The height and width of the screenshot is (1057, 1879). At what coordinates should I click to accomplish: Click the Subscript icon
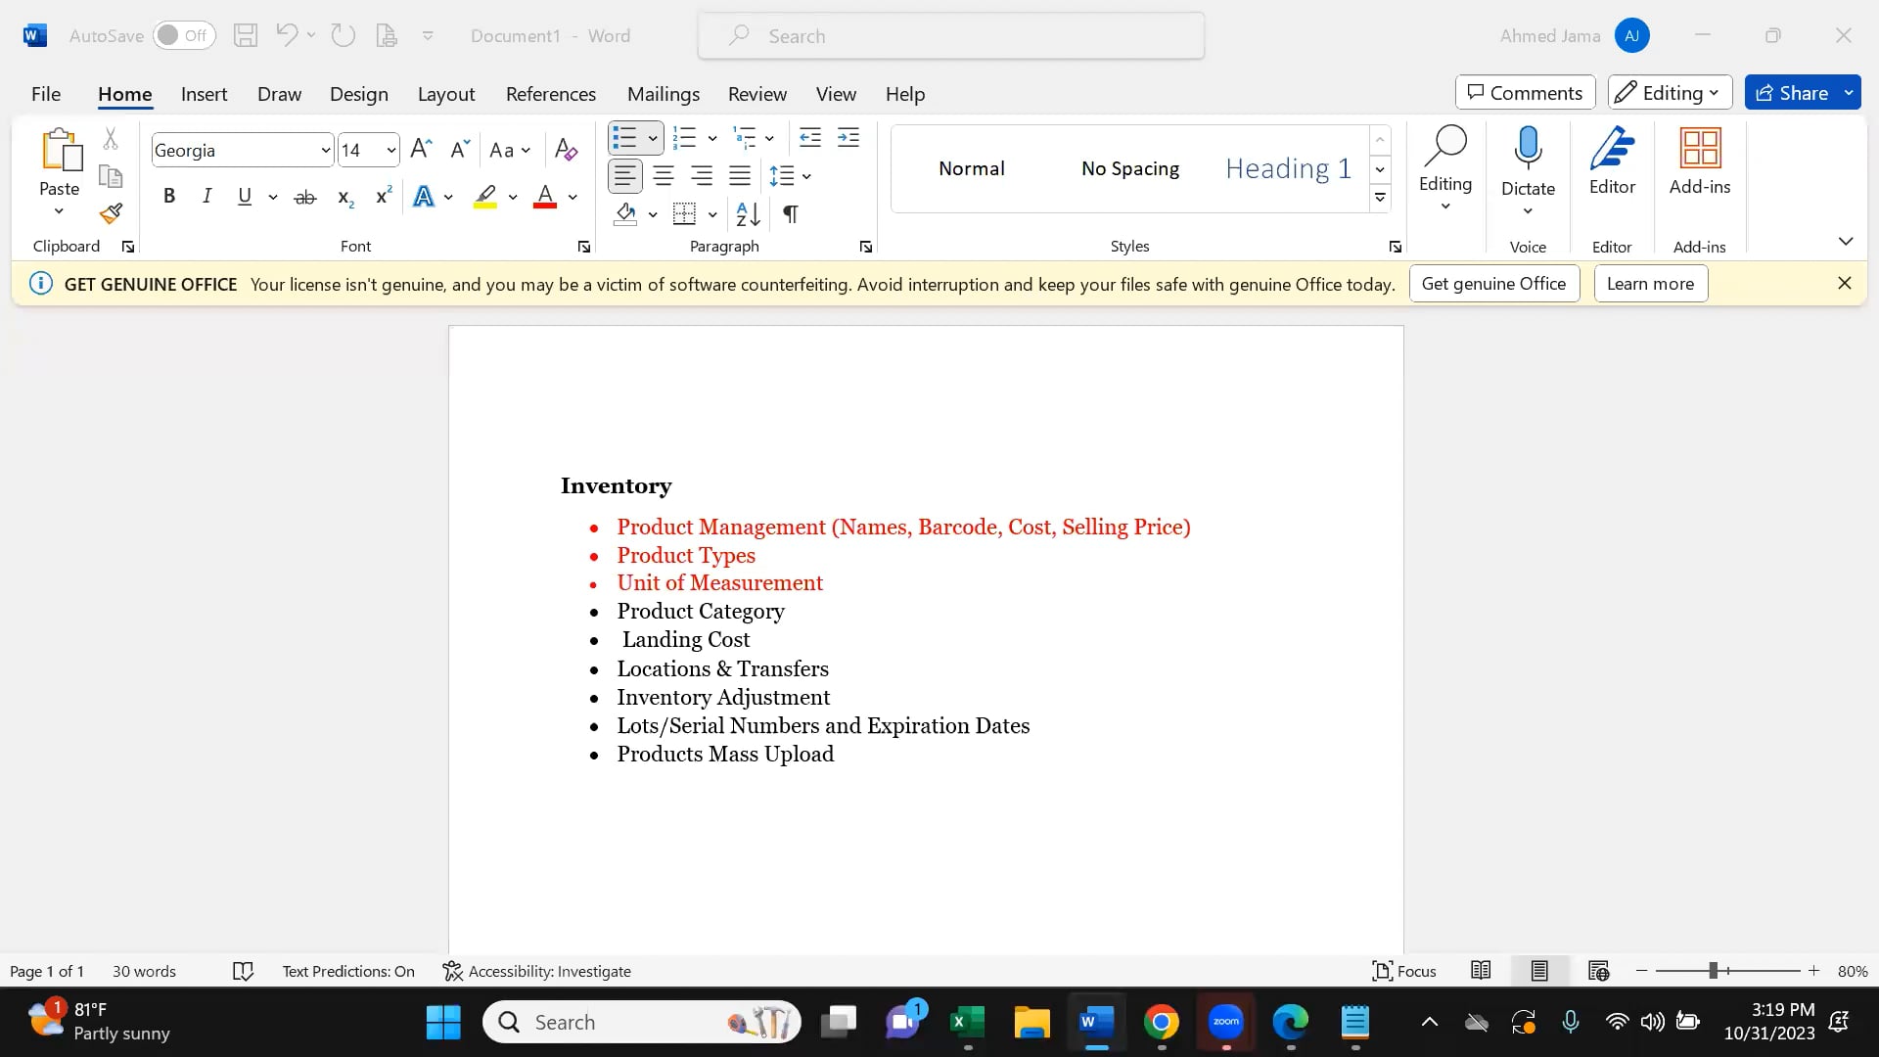coord(344,197)
